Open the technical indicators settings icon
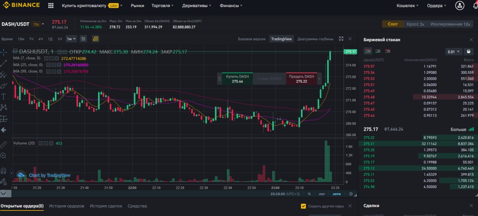Image resolution: width=478 pixels, height=216 pixels. pyautogui.click(x=84, y=39)
